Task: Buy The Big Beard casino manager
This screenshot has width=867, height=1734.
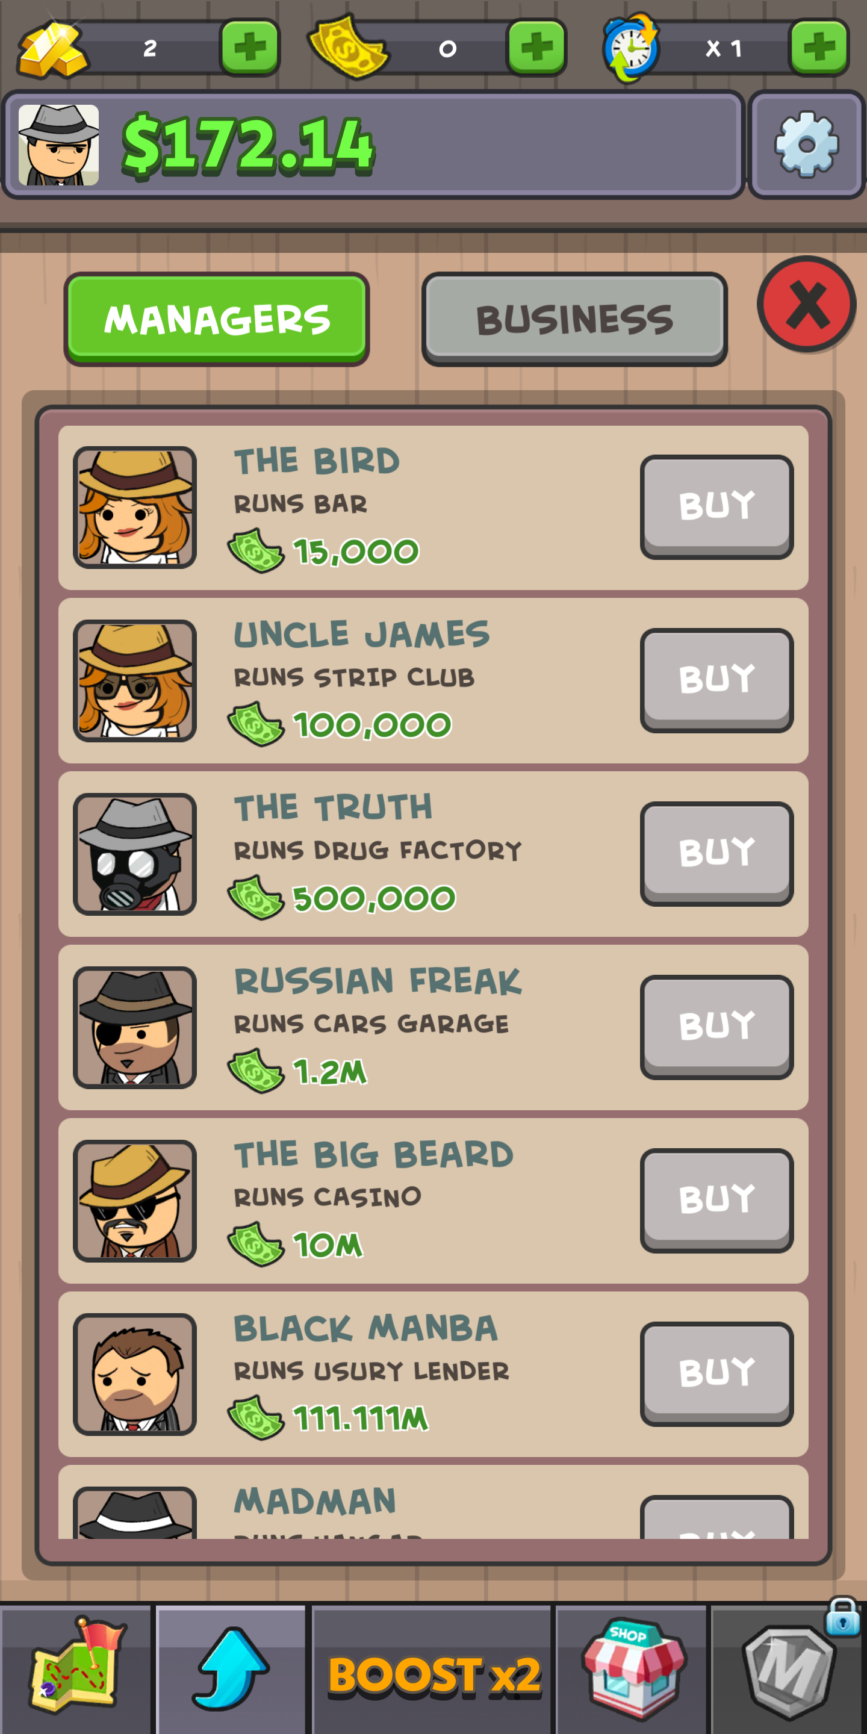Action: pyautogui.click(x=716, y=1200)
